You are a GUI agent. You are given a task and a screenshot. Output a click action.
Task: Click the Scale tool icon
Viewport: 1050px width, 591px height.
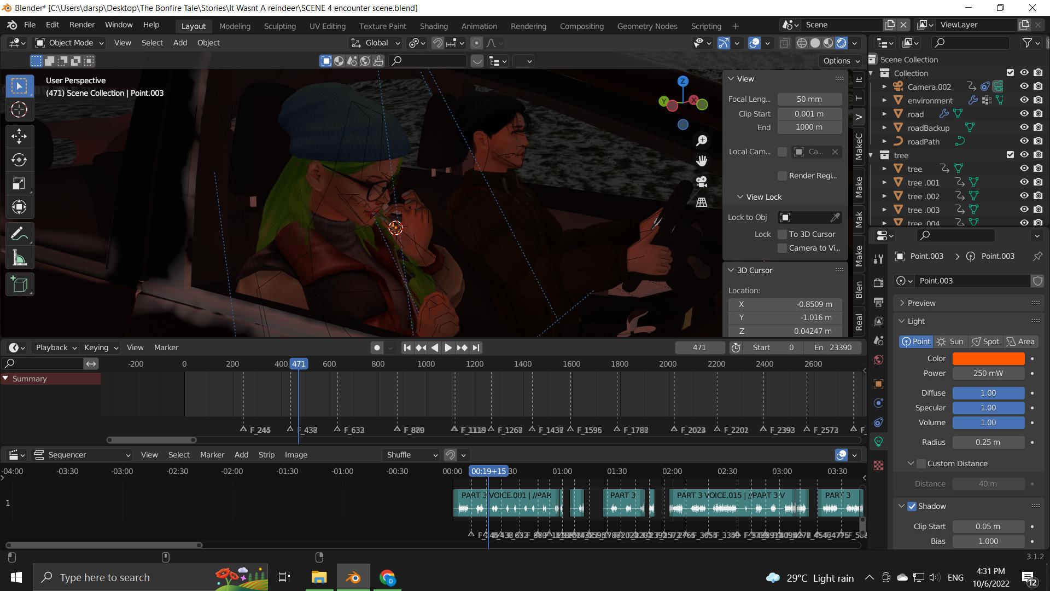click(x=19, y=183)
